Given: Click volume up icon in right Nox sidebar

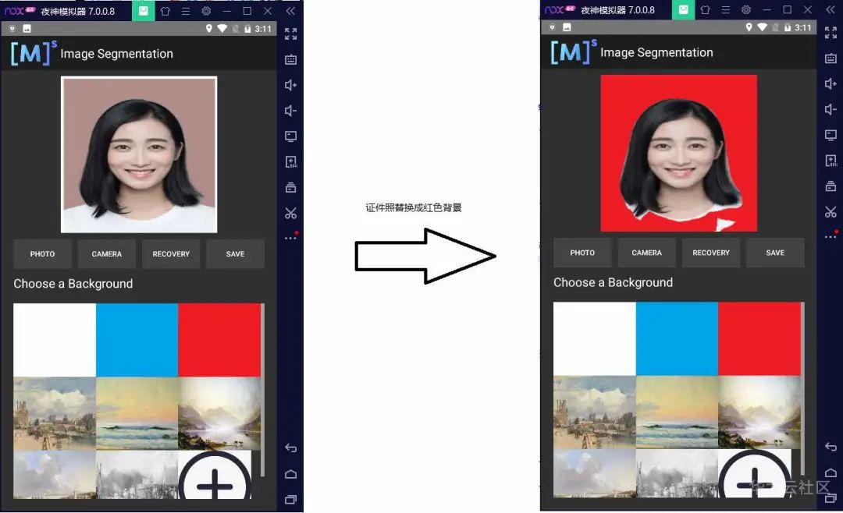Looking at the screenshot, I should [x=831, y=83].
